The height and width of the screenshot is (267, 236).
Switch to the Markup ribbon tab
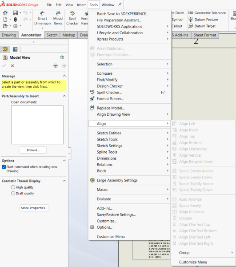(69, 35)
